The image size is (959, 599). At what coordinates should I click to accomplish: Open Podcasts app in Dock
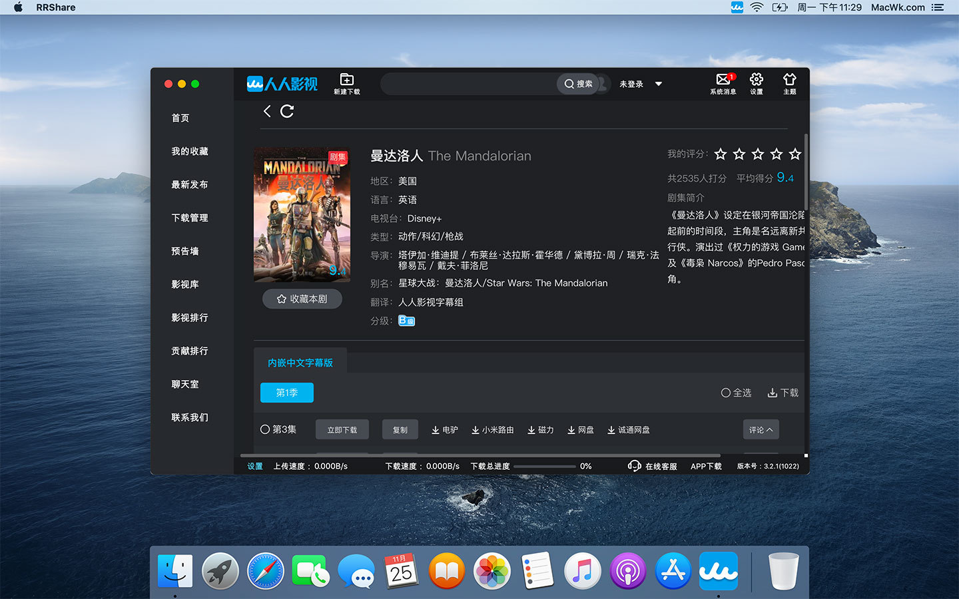[628, 571]
